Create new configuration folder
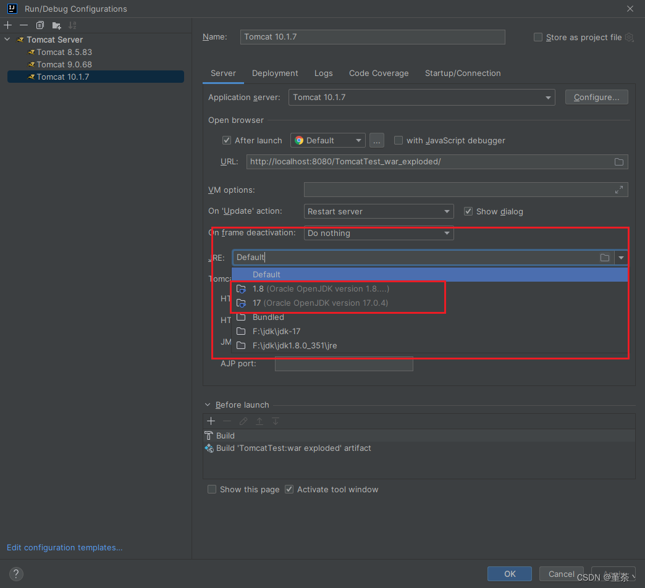The image size is (645, 588). click(x=57, y=25)
